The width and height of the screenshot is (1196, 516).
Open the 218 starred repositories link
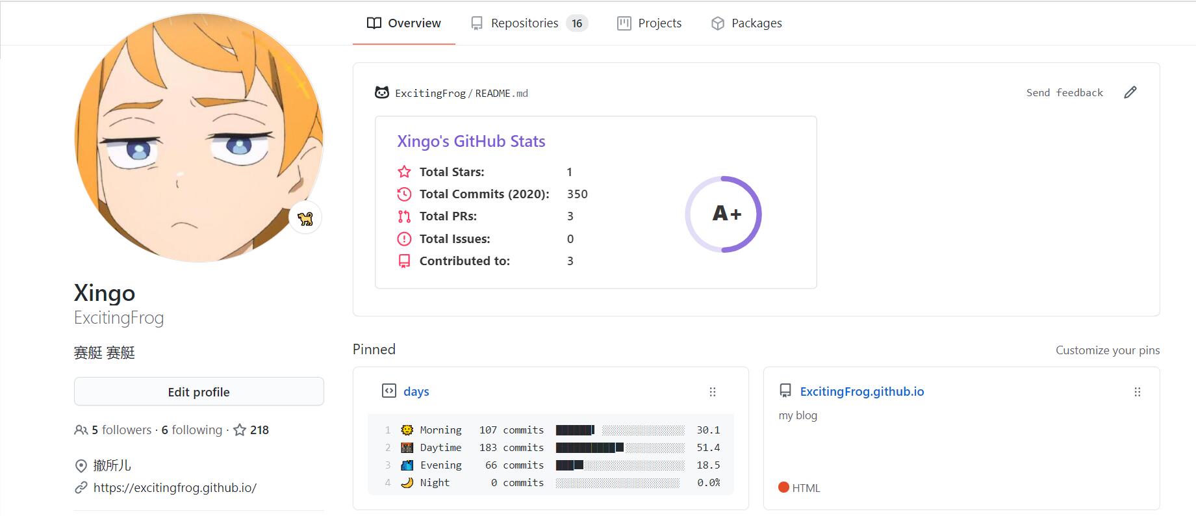pyautogui.click(x=251, y=430)
